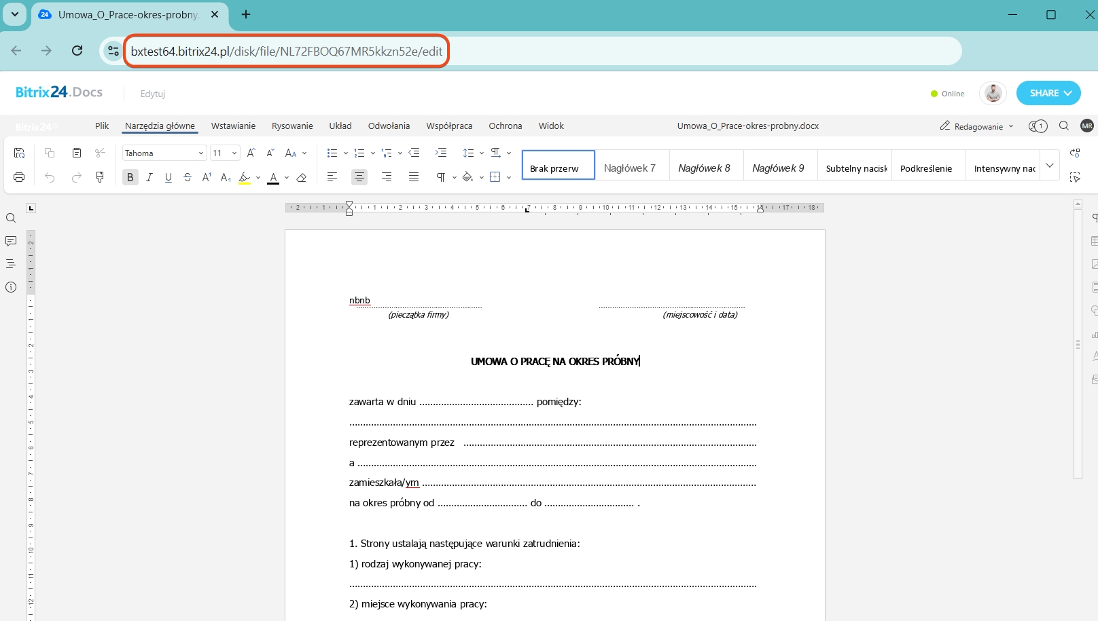1098x621 pixels.
Task: Click the browser address bar URL
Action: (x=286, y=52)
